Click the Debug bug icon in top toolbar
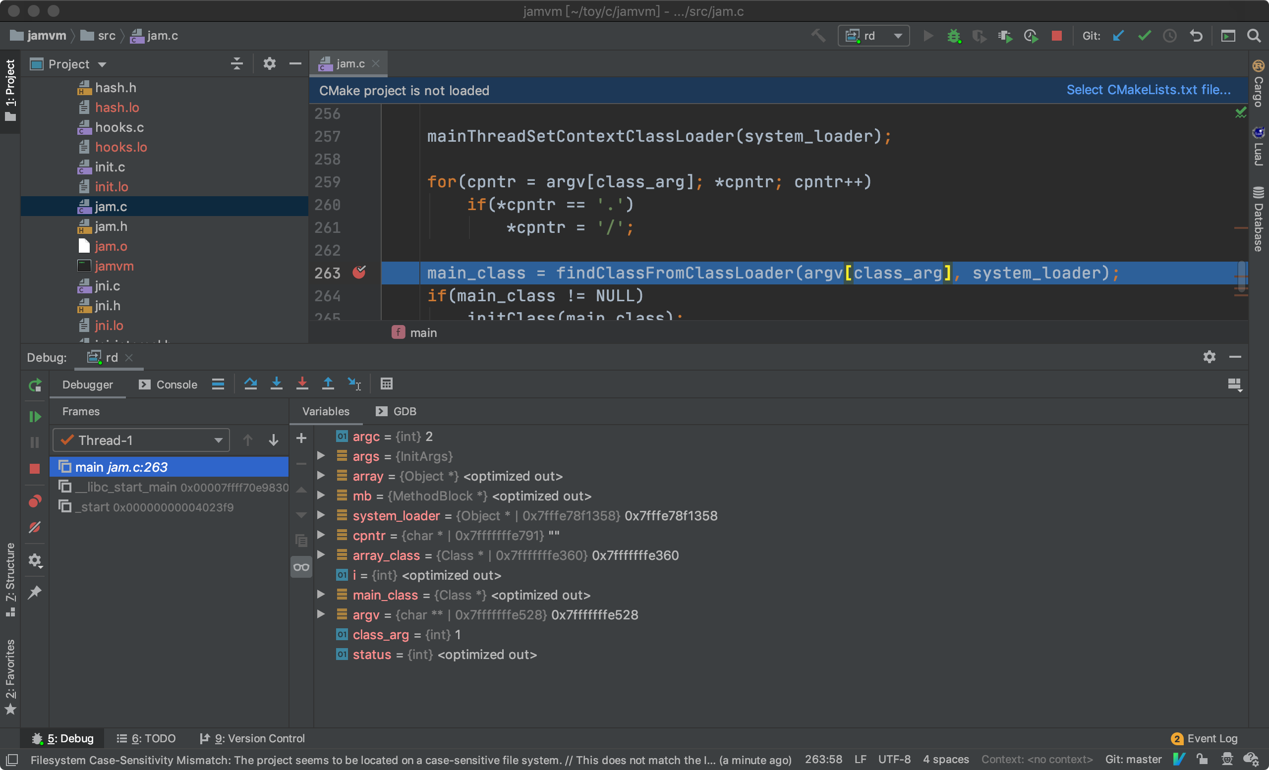The height and width of the screenshot is (770, 1269). pyautogui.click(x=954, y=36)
